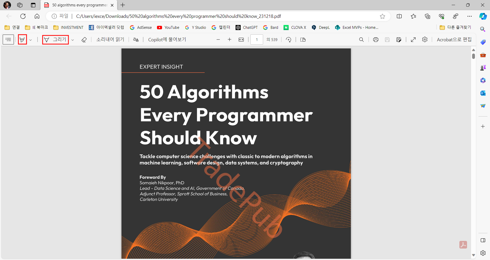The width and height of the screenshot is (490, 260).
Task: Open browser essentials heart icon
Action: 442,16
